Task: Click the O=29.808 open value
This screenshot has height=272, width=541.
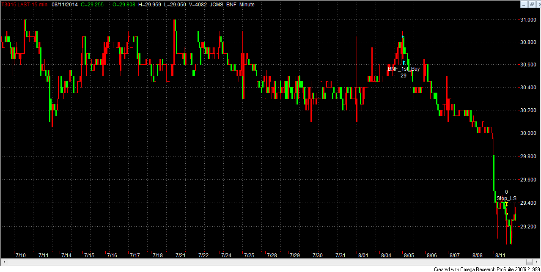Action: point(124,4)
